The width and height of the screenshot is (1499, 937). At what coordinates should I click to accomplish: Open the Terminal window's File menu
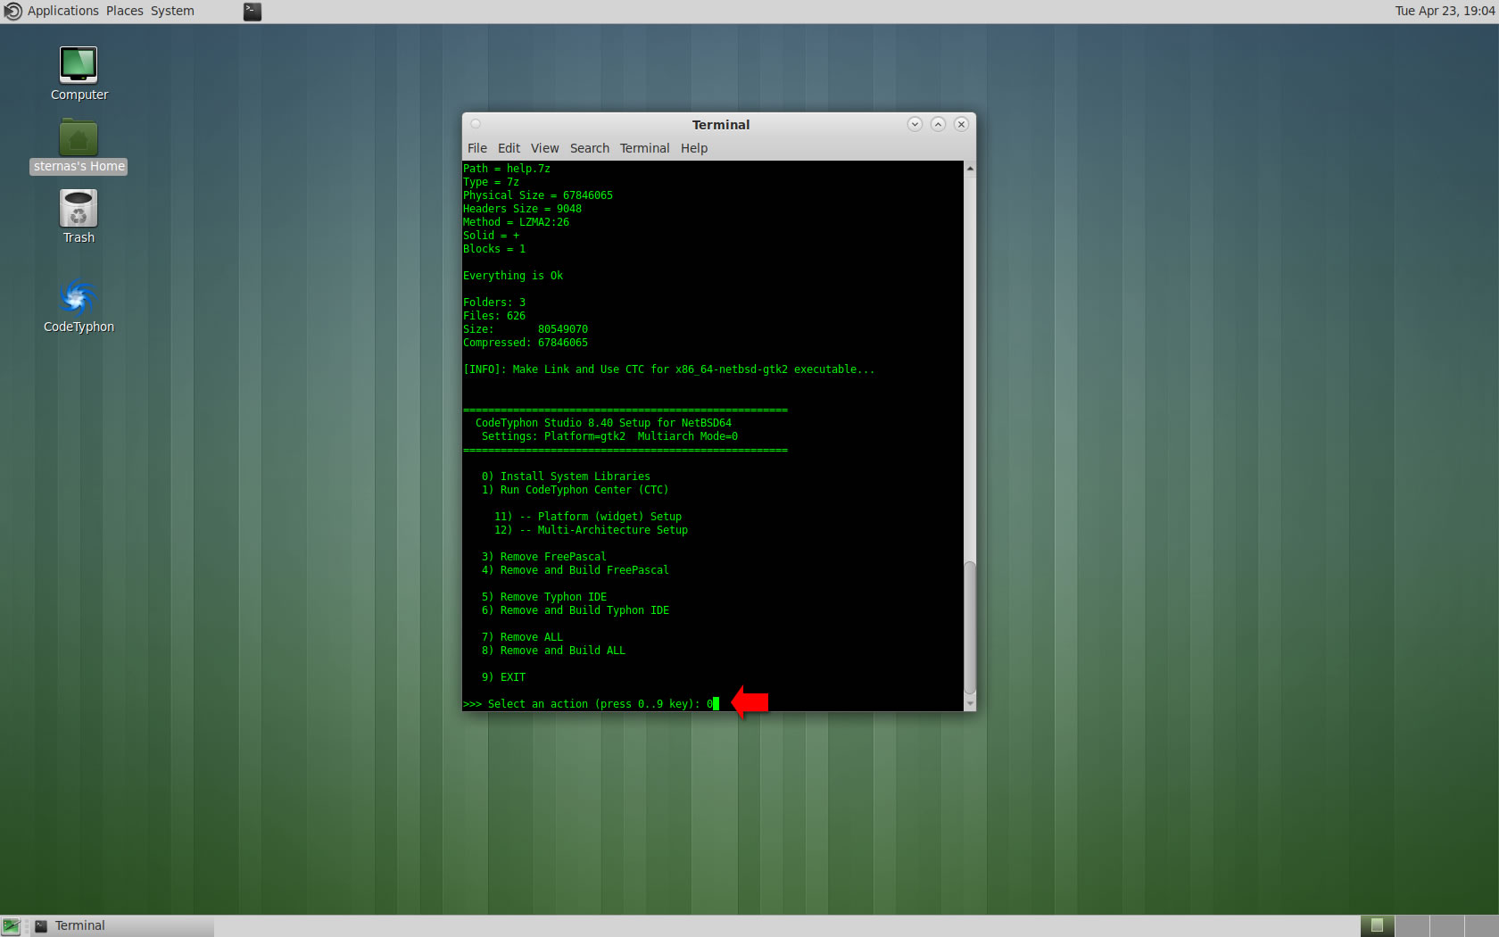[477, 148]
